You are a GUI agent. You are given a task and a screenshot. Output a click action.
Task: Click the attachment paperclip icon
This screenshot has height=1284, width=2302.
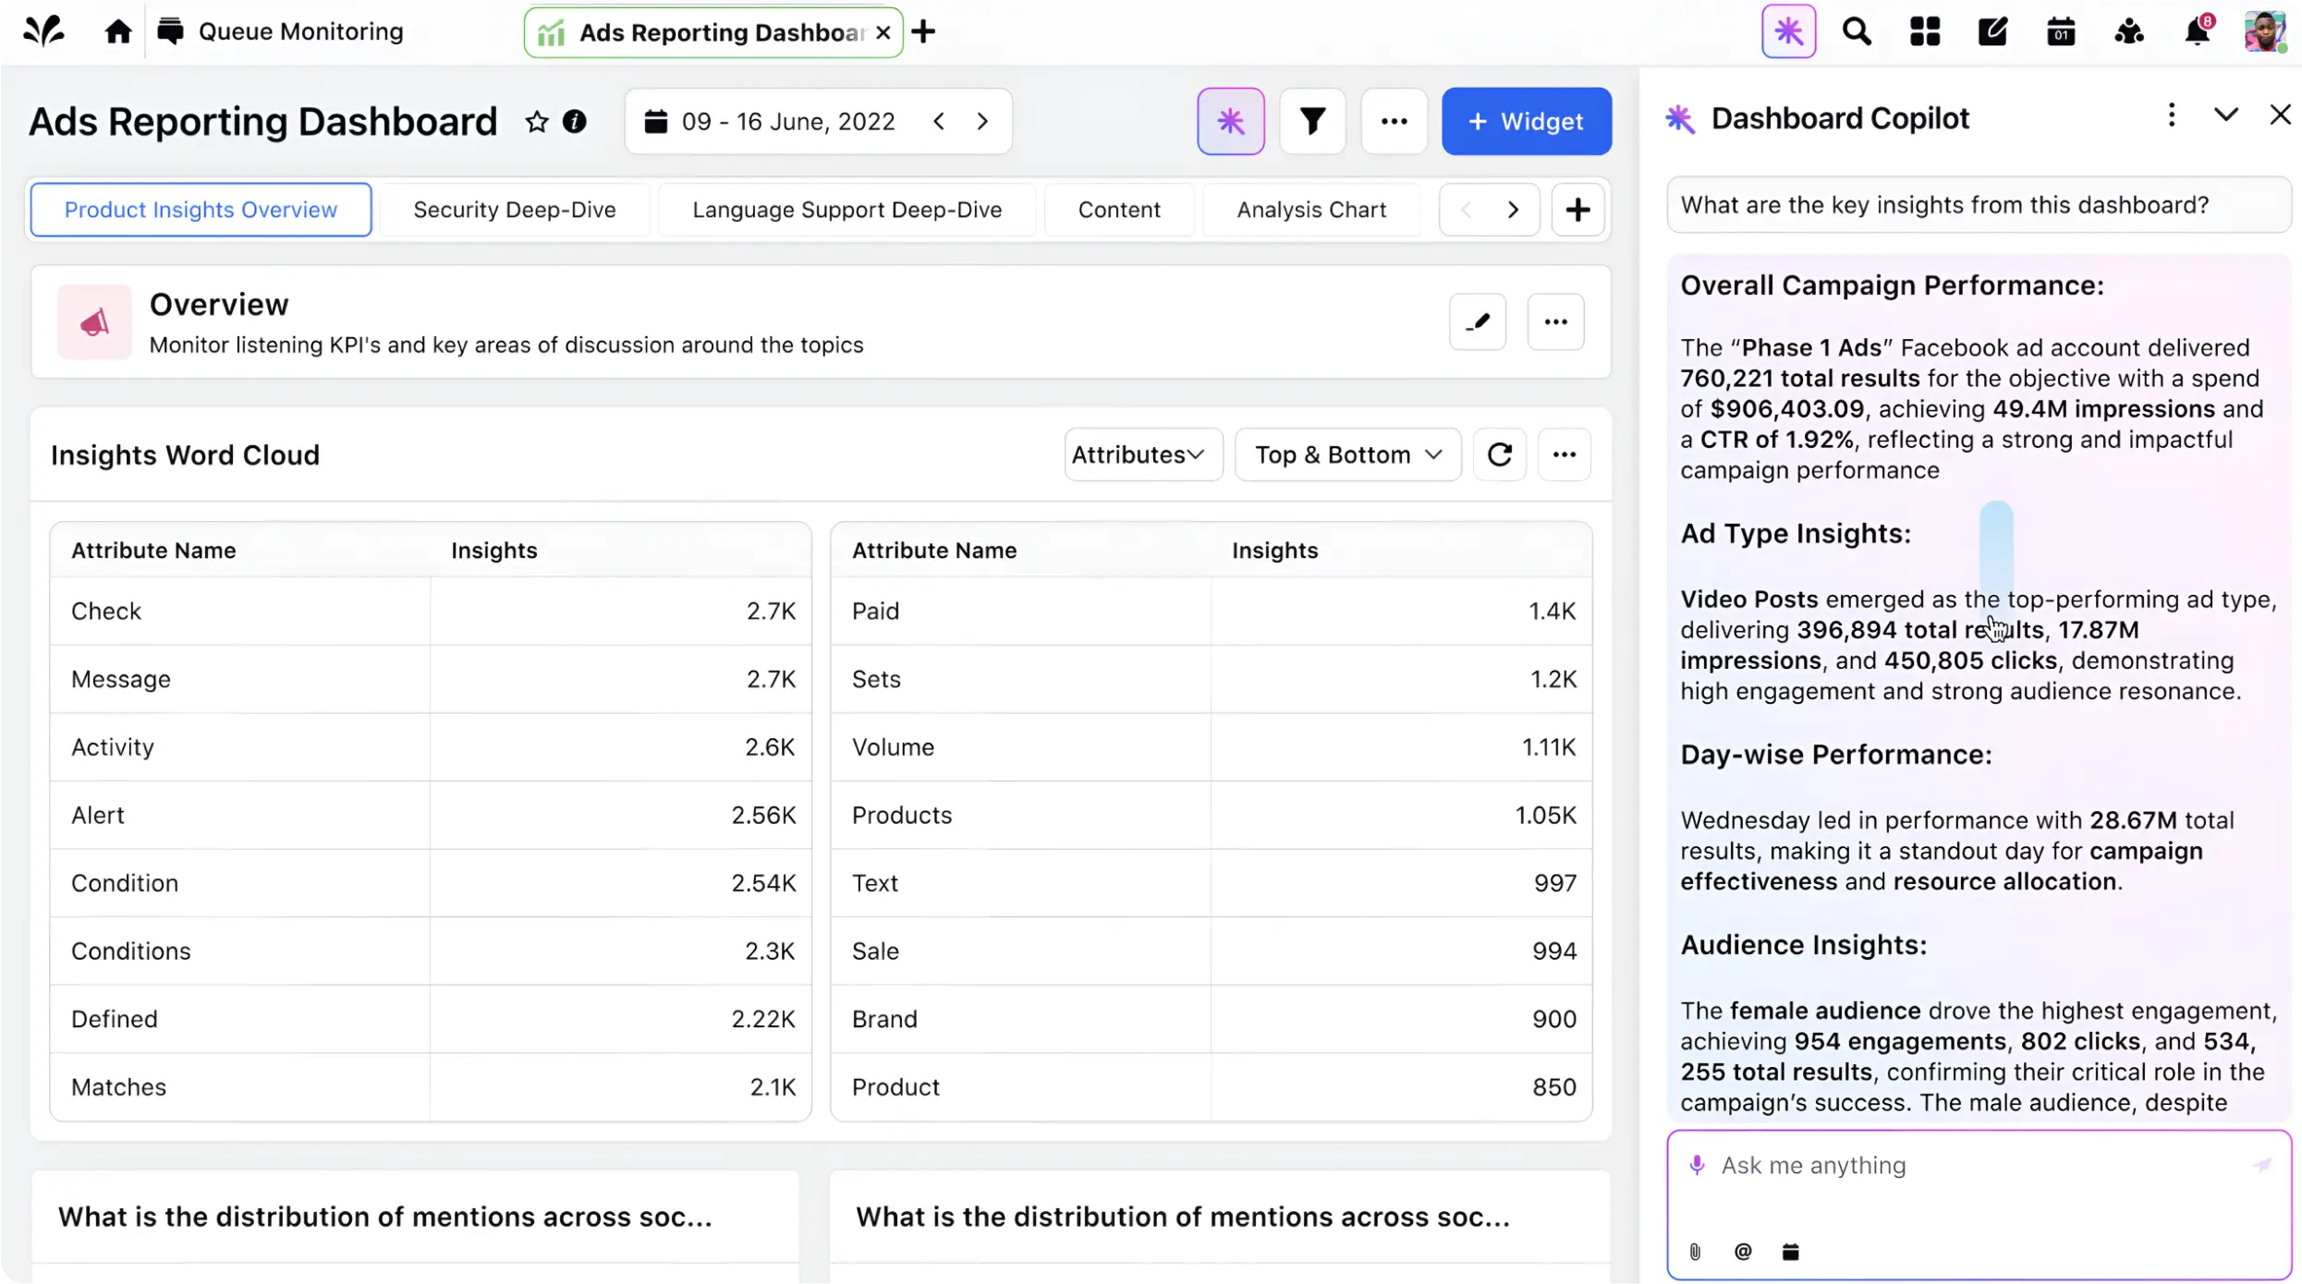click(x=1695, y=1252)
